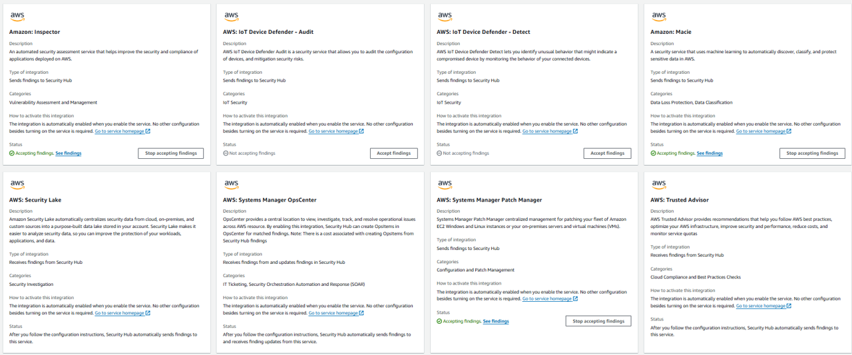Screen dimensions: 852x355
Task: Click the green accepting-findings check icon for Patch Manager
Action: pyautogui.click(x=439, y=321)
